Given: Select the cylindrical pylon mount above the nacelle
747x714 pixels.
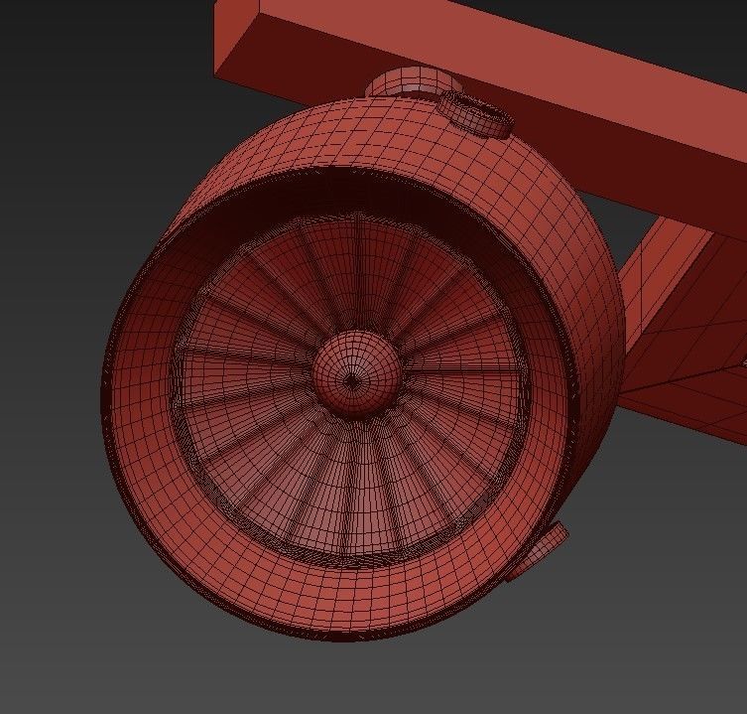Looking at the screenshot, I should tap(414, 82).
